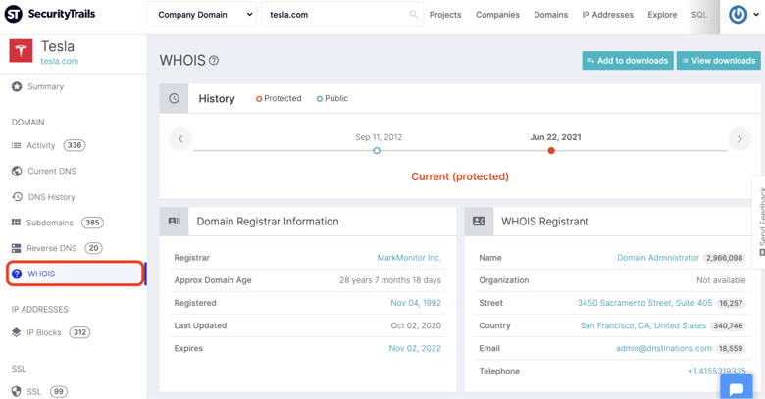Screen dimensions: 765x399
Task: Click the SecurityTrails logo icon
Action: 13,14
